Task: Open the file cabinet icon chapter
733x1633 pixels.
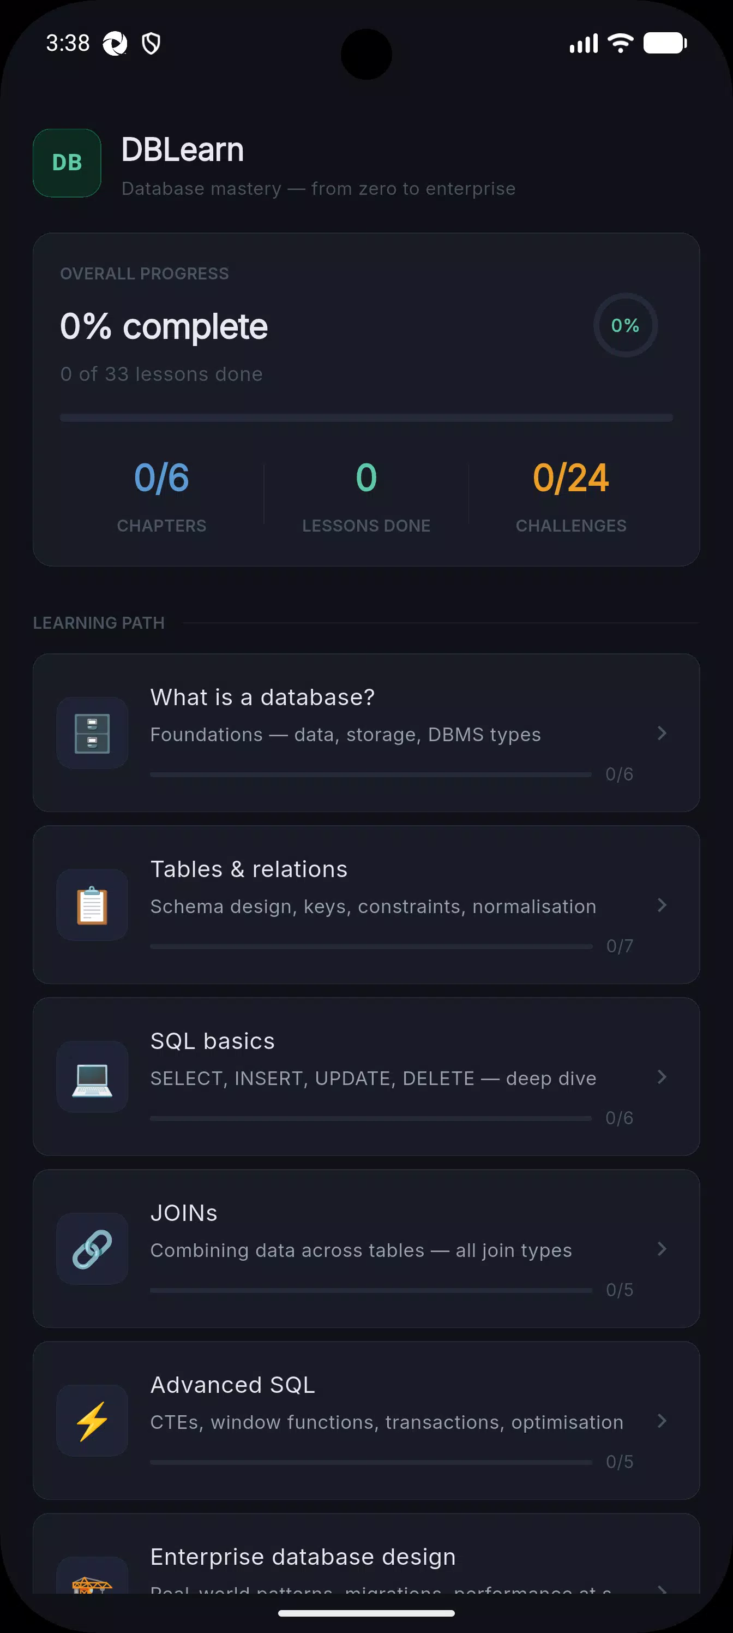Action: pos(93,733)
